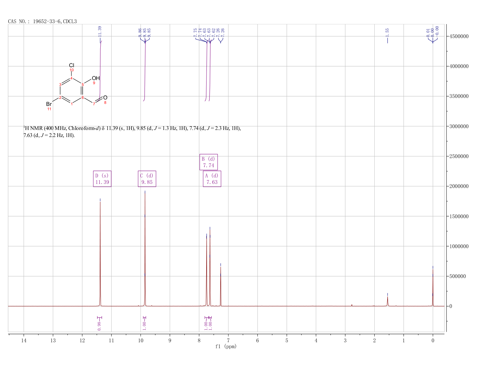Screen dimensions: 484x374
Task: Click the f1 (ppm) axis label
Action: pyautogui.click(x=226, y=346)
